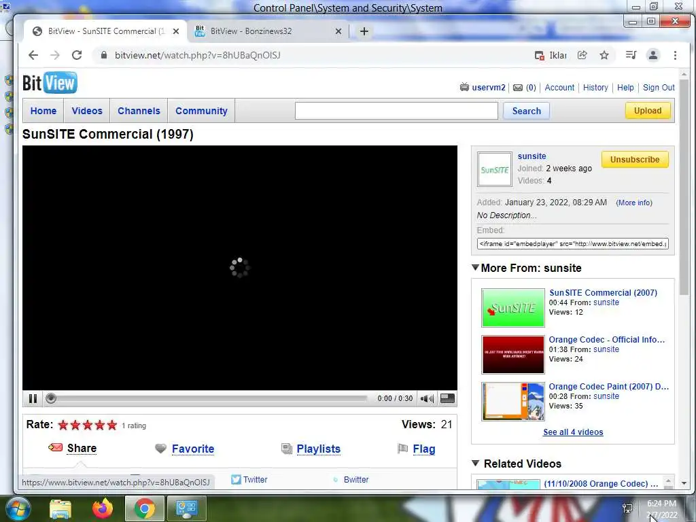This screenshot has height=522, width=696.
Task: Click the BitView logo
Action: tap(50, 82)
